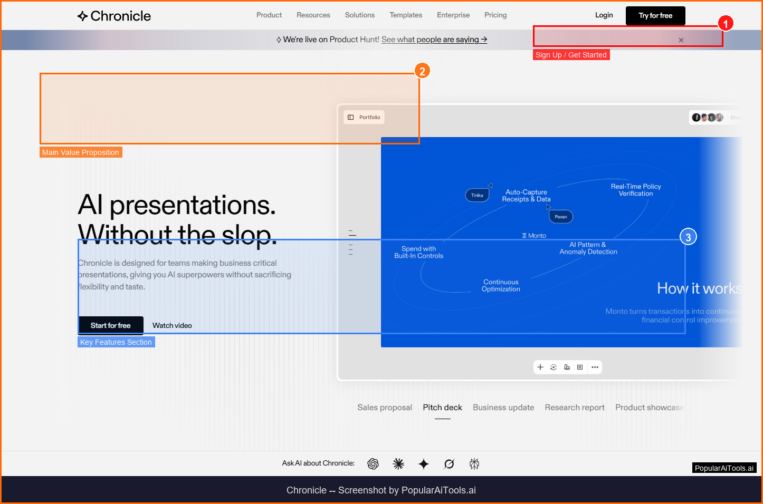Screen dimensions: 763x504
Task: Expand the Solutions navigation menu
Action: [360, 15]
